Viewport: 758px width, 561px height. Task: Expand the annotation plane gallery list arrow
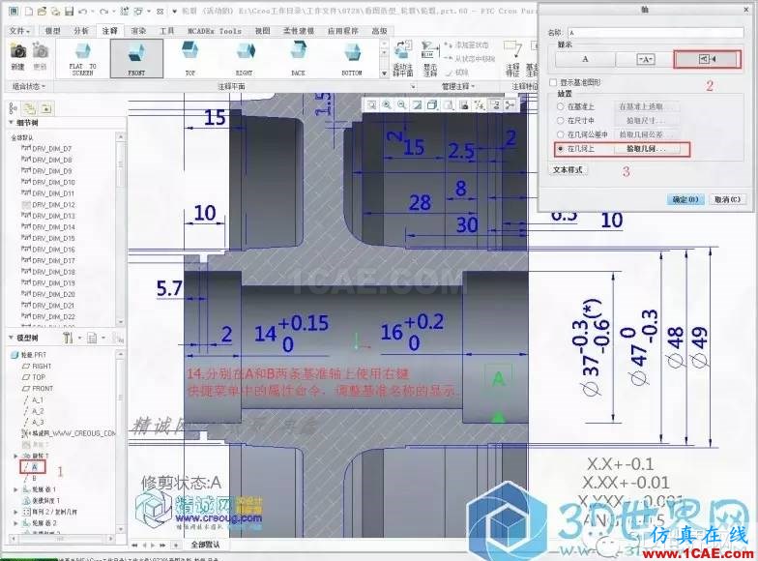385,74
